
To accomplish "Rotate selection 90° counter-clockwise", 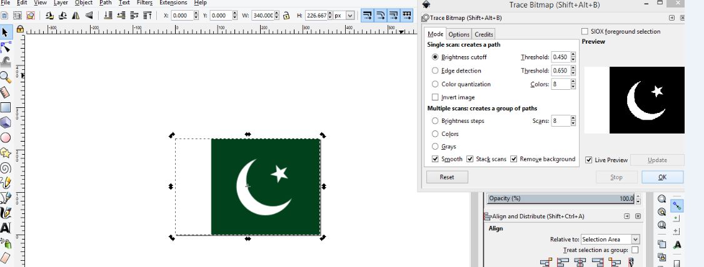I will 49,15.
